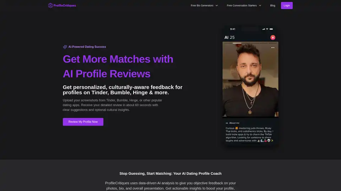The height and width of the screenshot is (191, 341).
Task: Open the Free Conversation Starters menu
Action: [244, 6]
